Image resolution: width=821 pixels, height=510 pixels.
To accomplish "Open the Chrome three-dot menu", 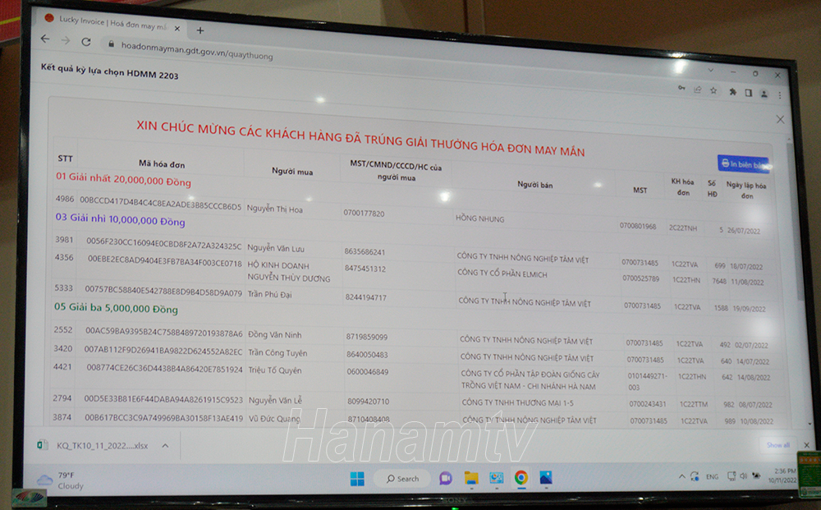I will pyautogui.click(x=779, y=95).
